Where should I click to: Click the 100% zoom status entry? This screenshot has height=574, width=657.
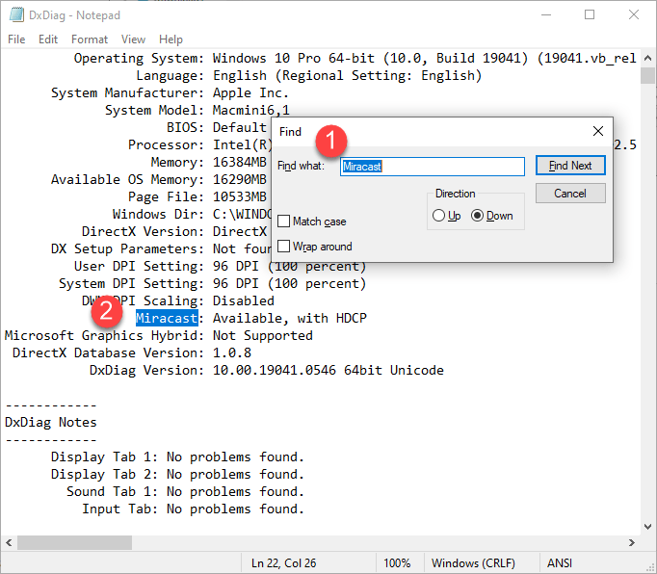click(397, 563)
